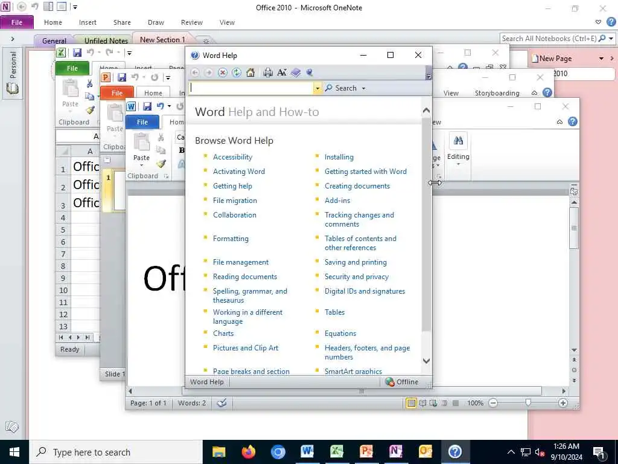Click the OneNote help question mark icon

pos(611,22)
